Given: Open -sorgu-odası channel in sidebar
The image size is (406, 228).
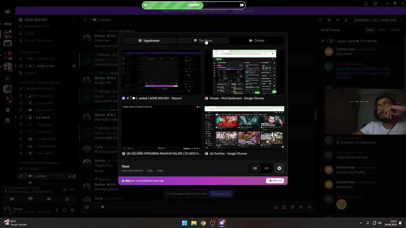Looking at the screenshot, I should (x=48, y=66).
